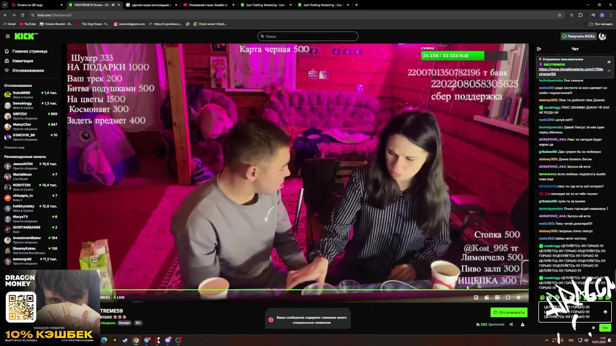Bookmark this page with star icon
Viewport: 616px width, 346px height.
coord(560,15)
